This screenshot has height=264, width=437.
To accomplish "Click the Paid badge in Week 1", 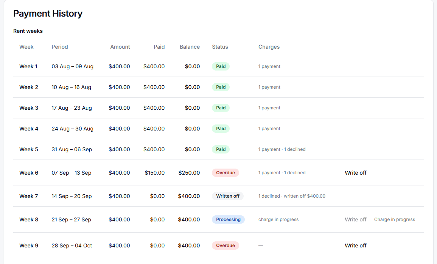I will (221, 66).
